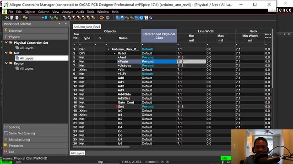Click the Referenced Physical CSet column header
The height and width of the screenshot is (164, 293).
pos(159,36)
